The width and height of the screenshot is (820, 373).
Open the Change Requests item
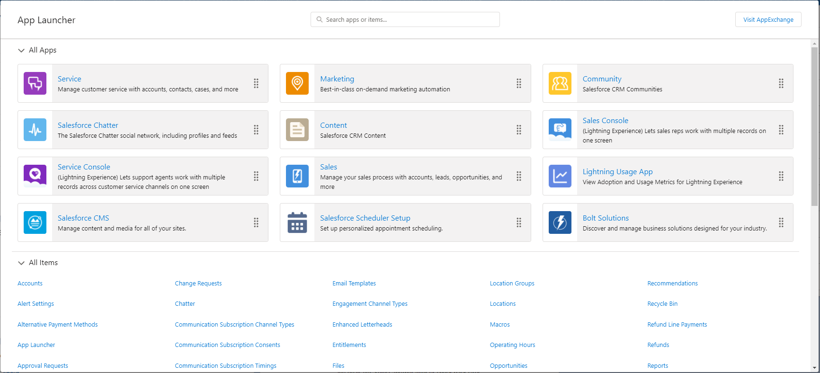[198, 284]
